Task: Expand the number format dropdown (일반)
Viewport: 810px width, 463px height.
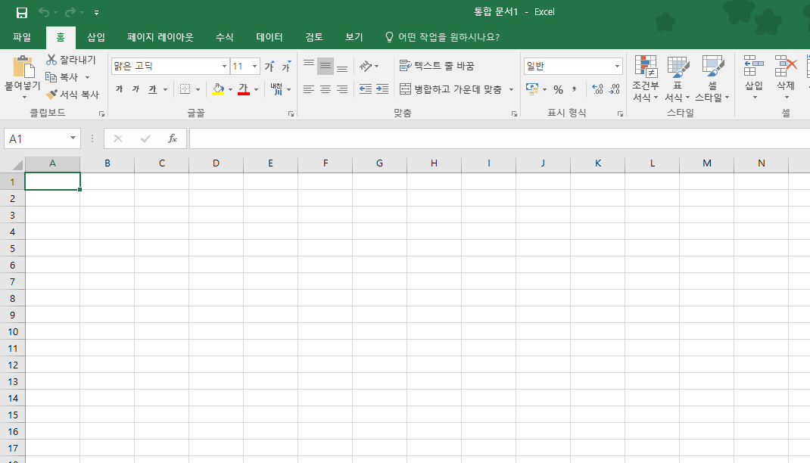Action: tap(617, 67)
